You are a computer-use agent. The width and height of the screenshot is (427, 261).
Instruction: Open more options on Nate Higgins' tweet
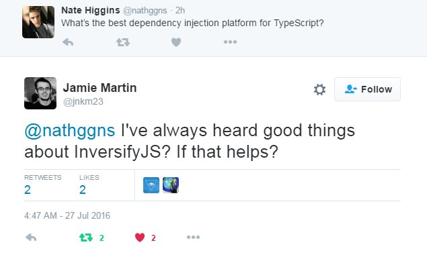tap(230, 42)
